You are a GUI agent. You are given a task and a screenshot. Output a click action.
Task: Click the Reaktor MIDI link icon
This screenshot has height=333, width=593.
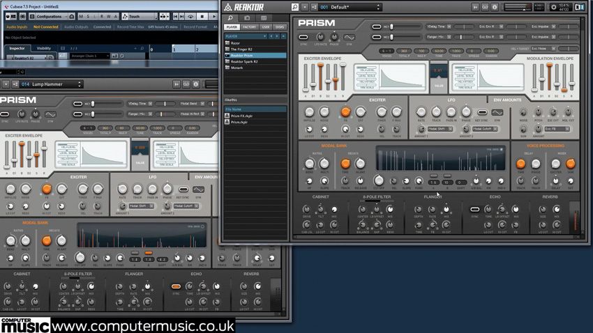pos(485,7)
